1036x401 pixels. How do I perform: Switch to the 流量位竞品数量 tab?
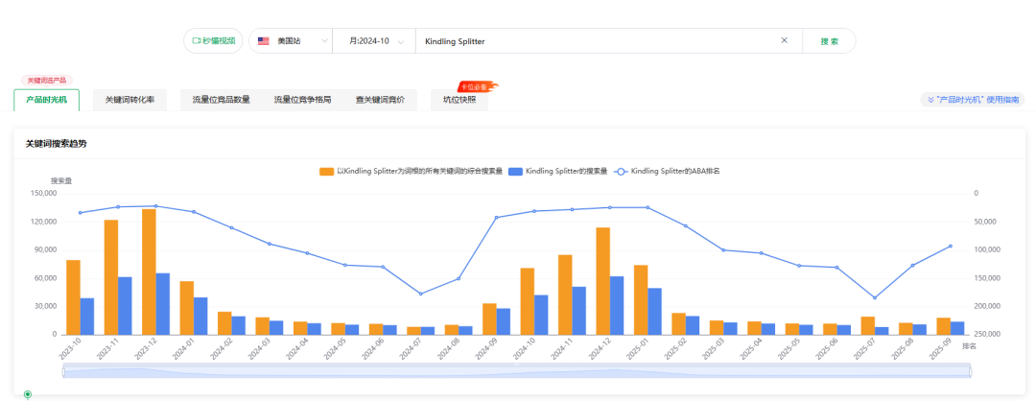(x=221, y=100)
